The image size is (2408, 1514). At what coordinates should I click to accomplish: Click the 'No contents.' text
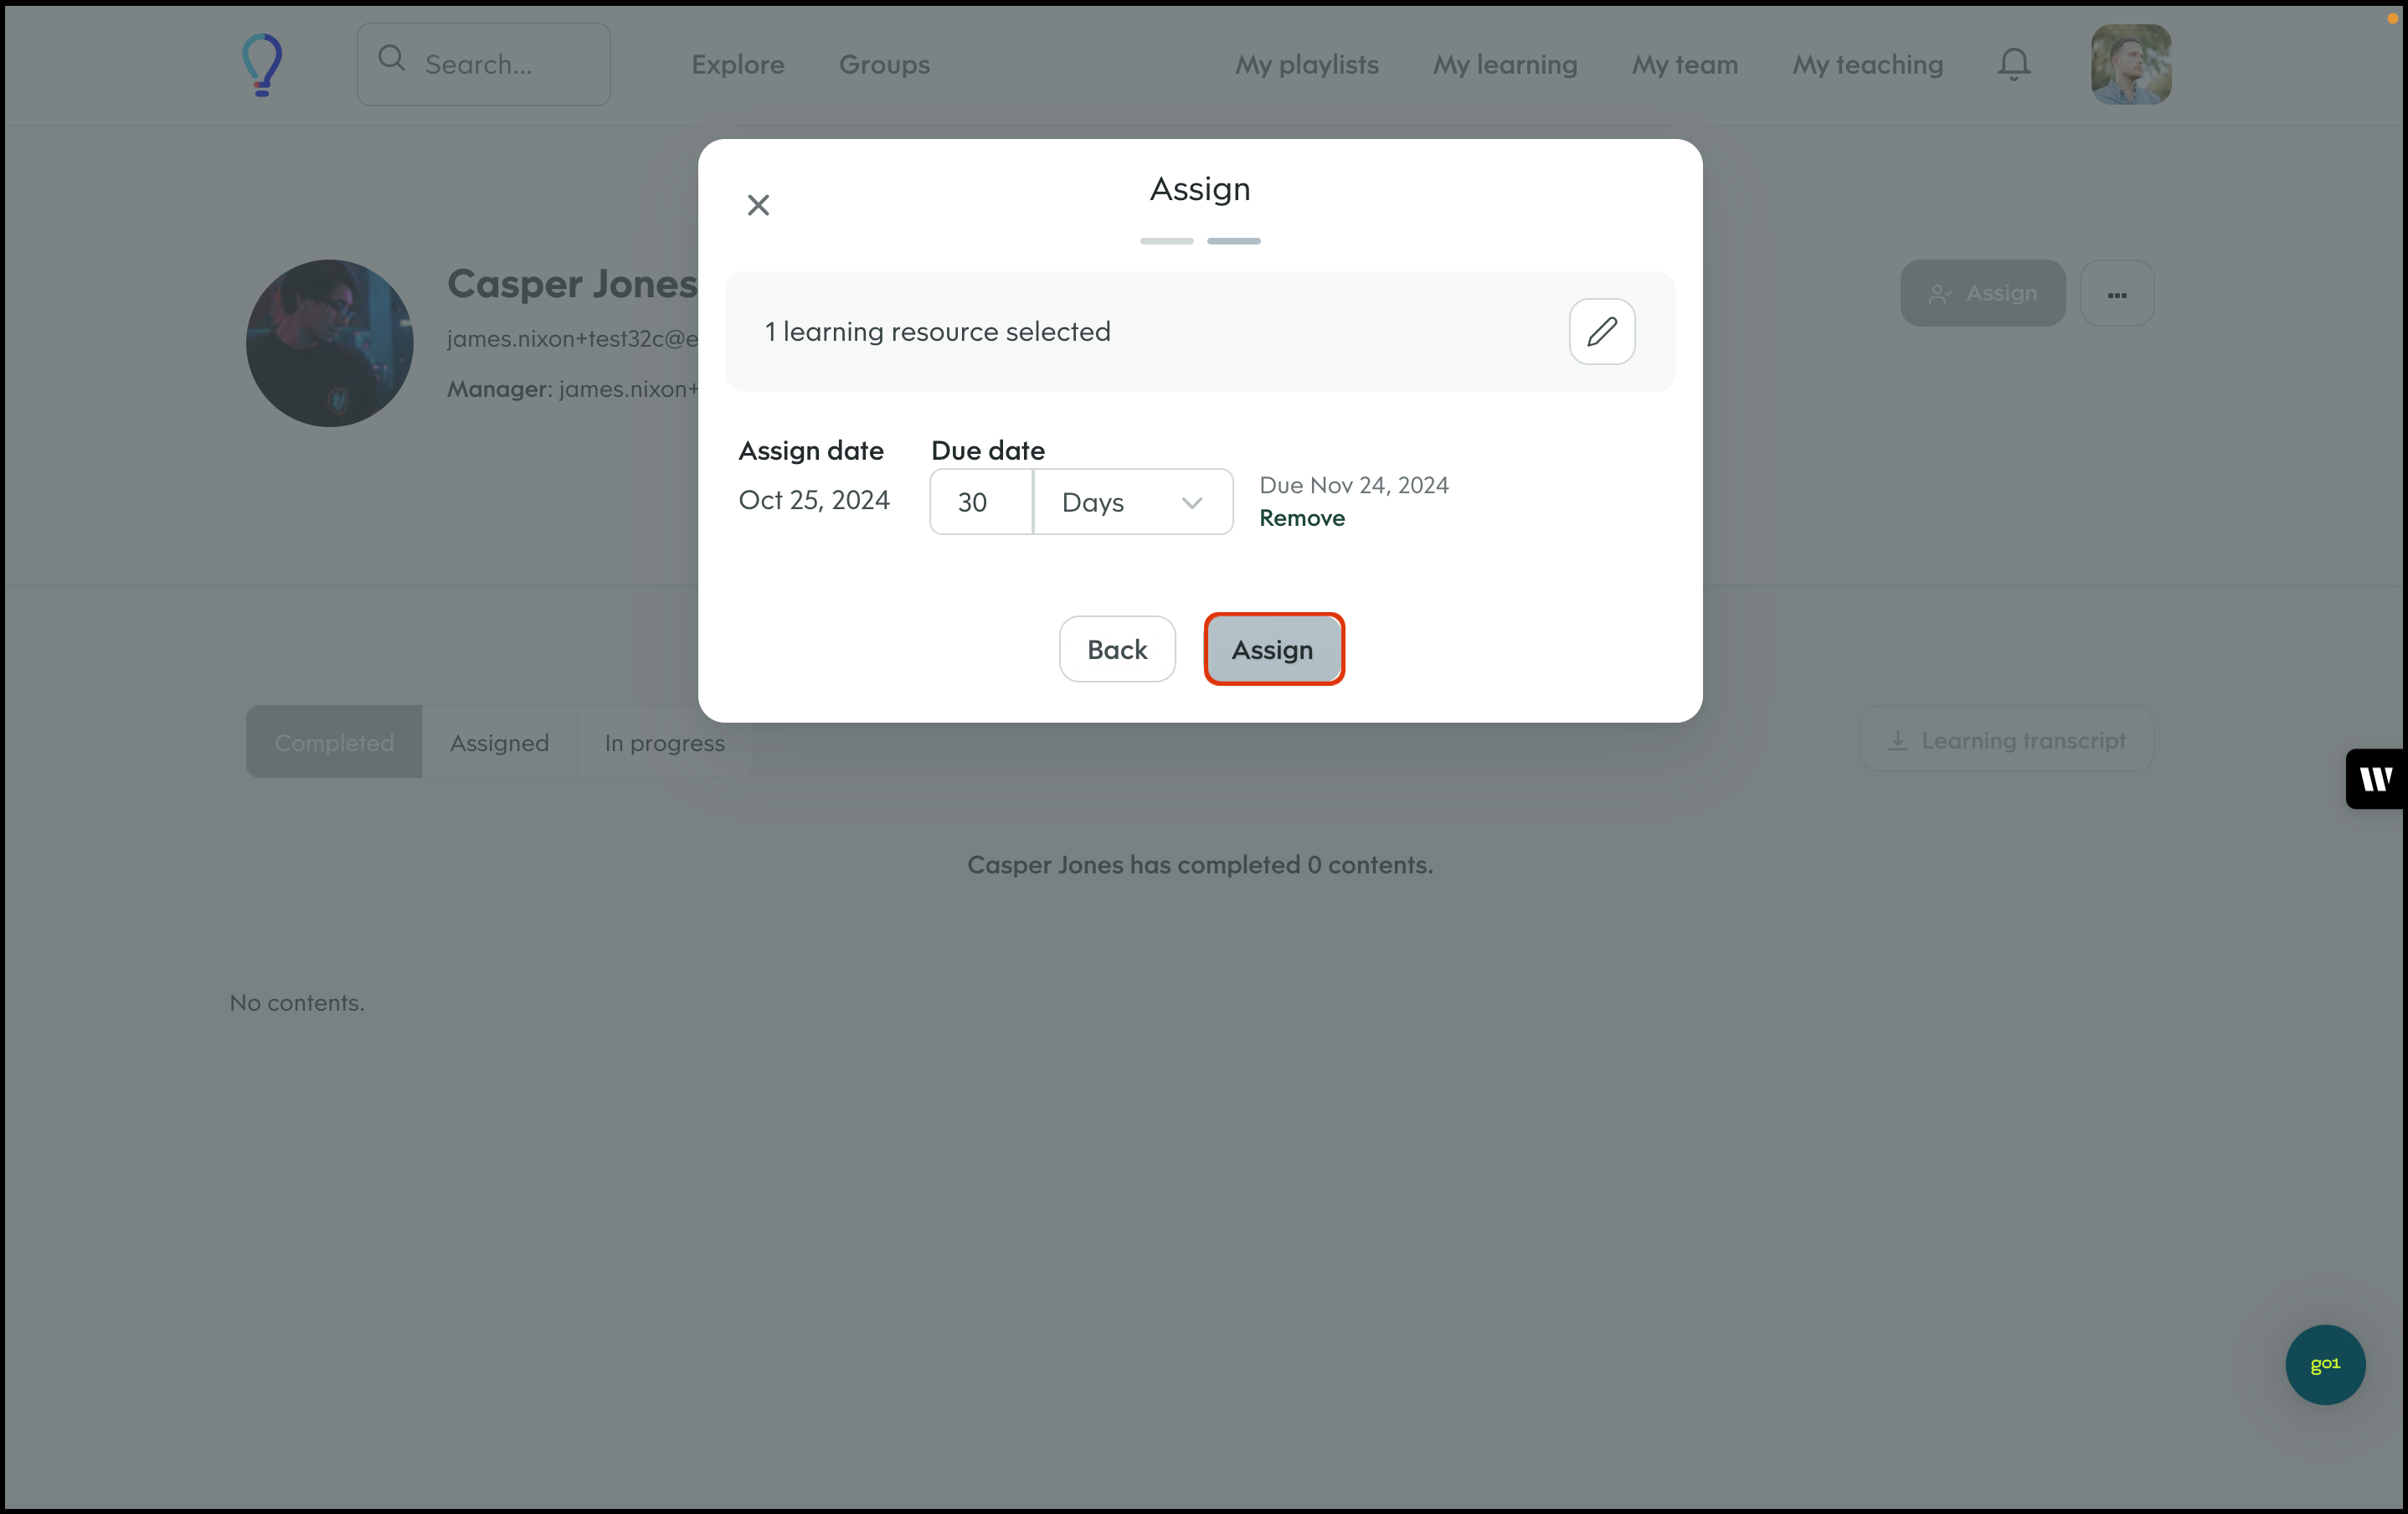coord(297,1002)
